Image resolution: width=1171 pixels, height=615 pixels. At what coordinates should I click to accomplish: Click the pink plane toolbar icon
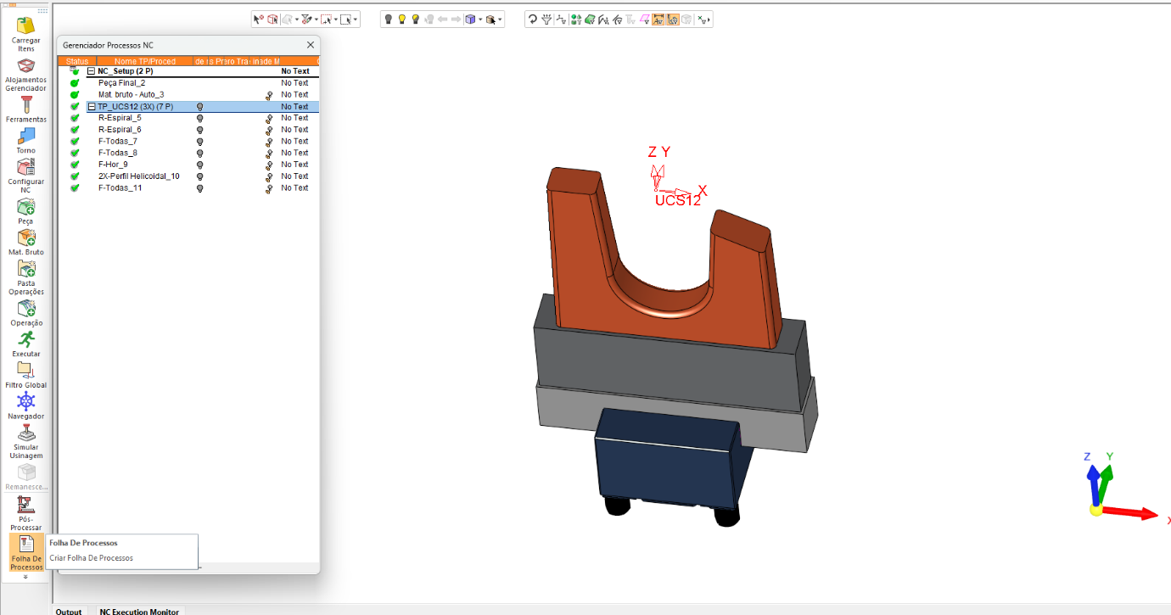tap(645, 19)
